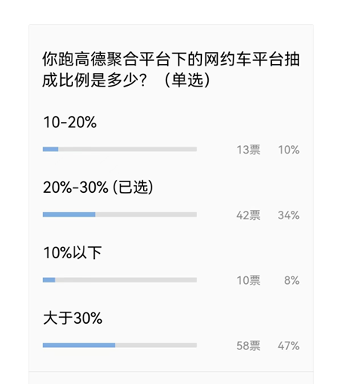Click the 10票 vote count
342x384 pixels.
(249, 280)
